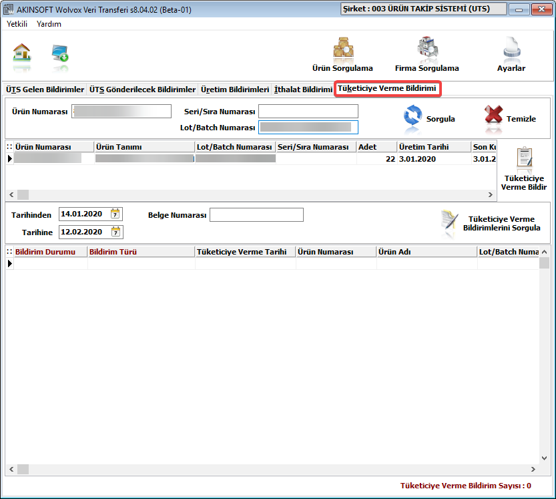Click Tüketiciye Verme Bildirimlerini Sorgula label
Screen dimensions: 556x499
[502, 224]
